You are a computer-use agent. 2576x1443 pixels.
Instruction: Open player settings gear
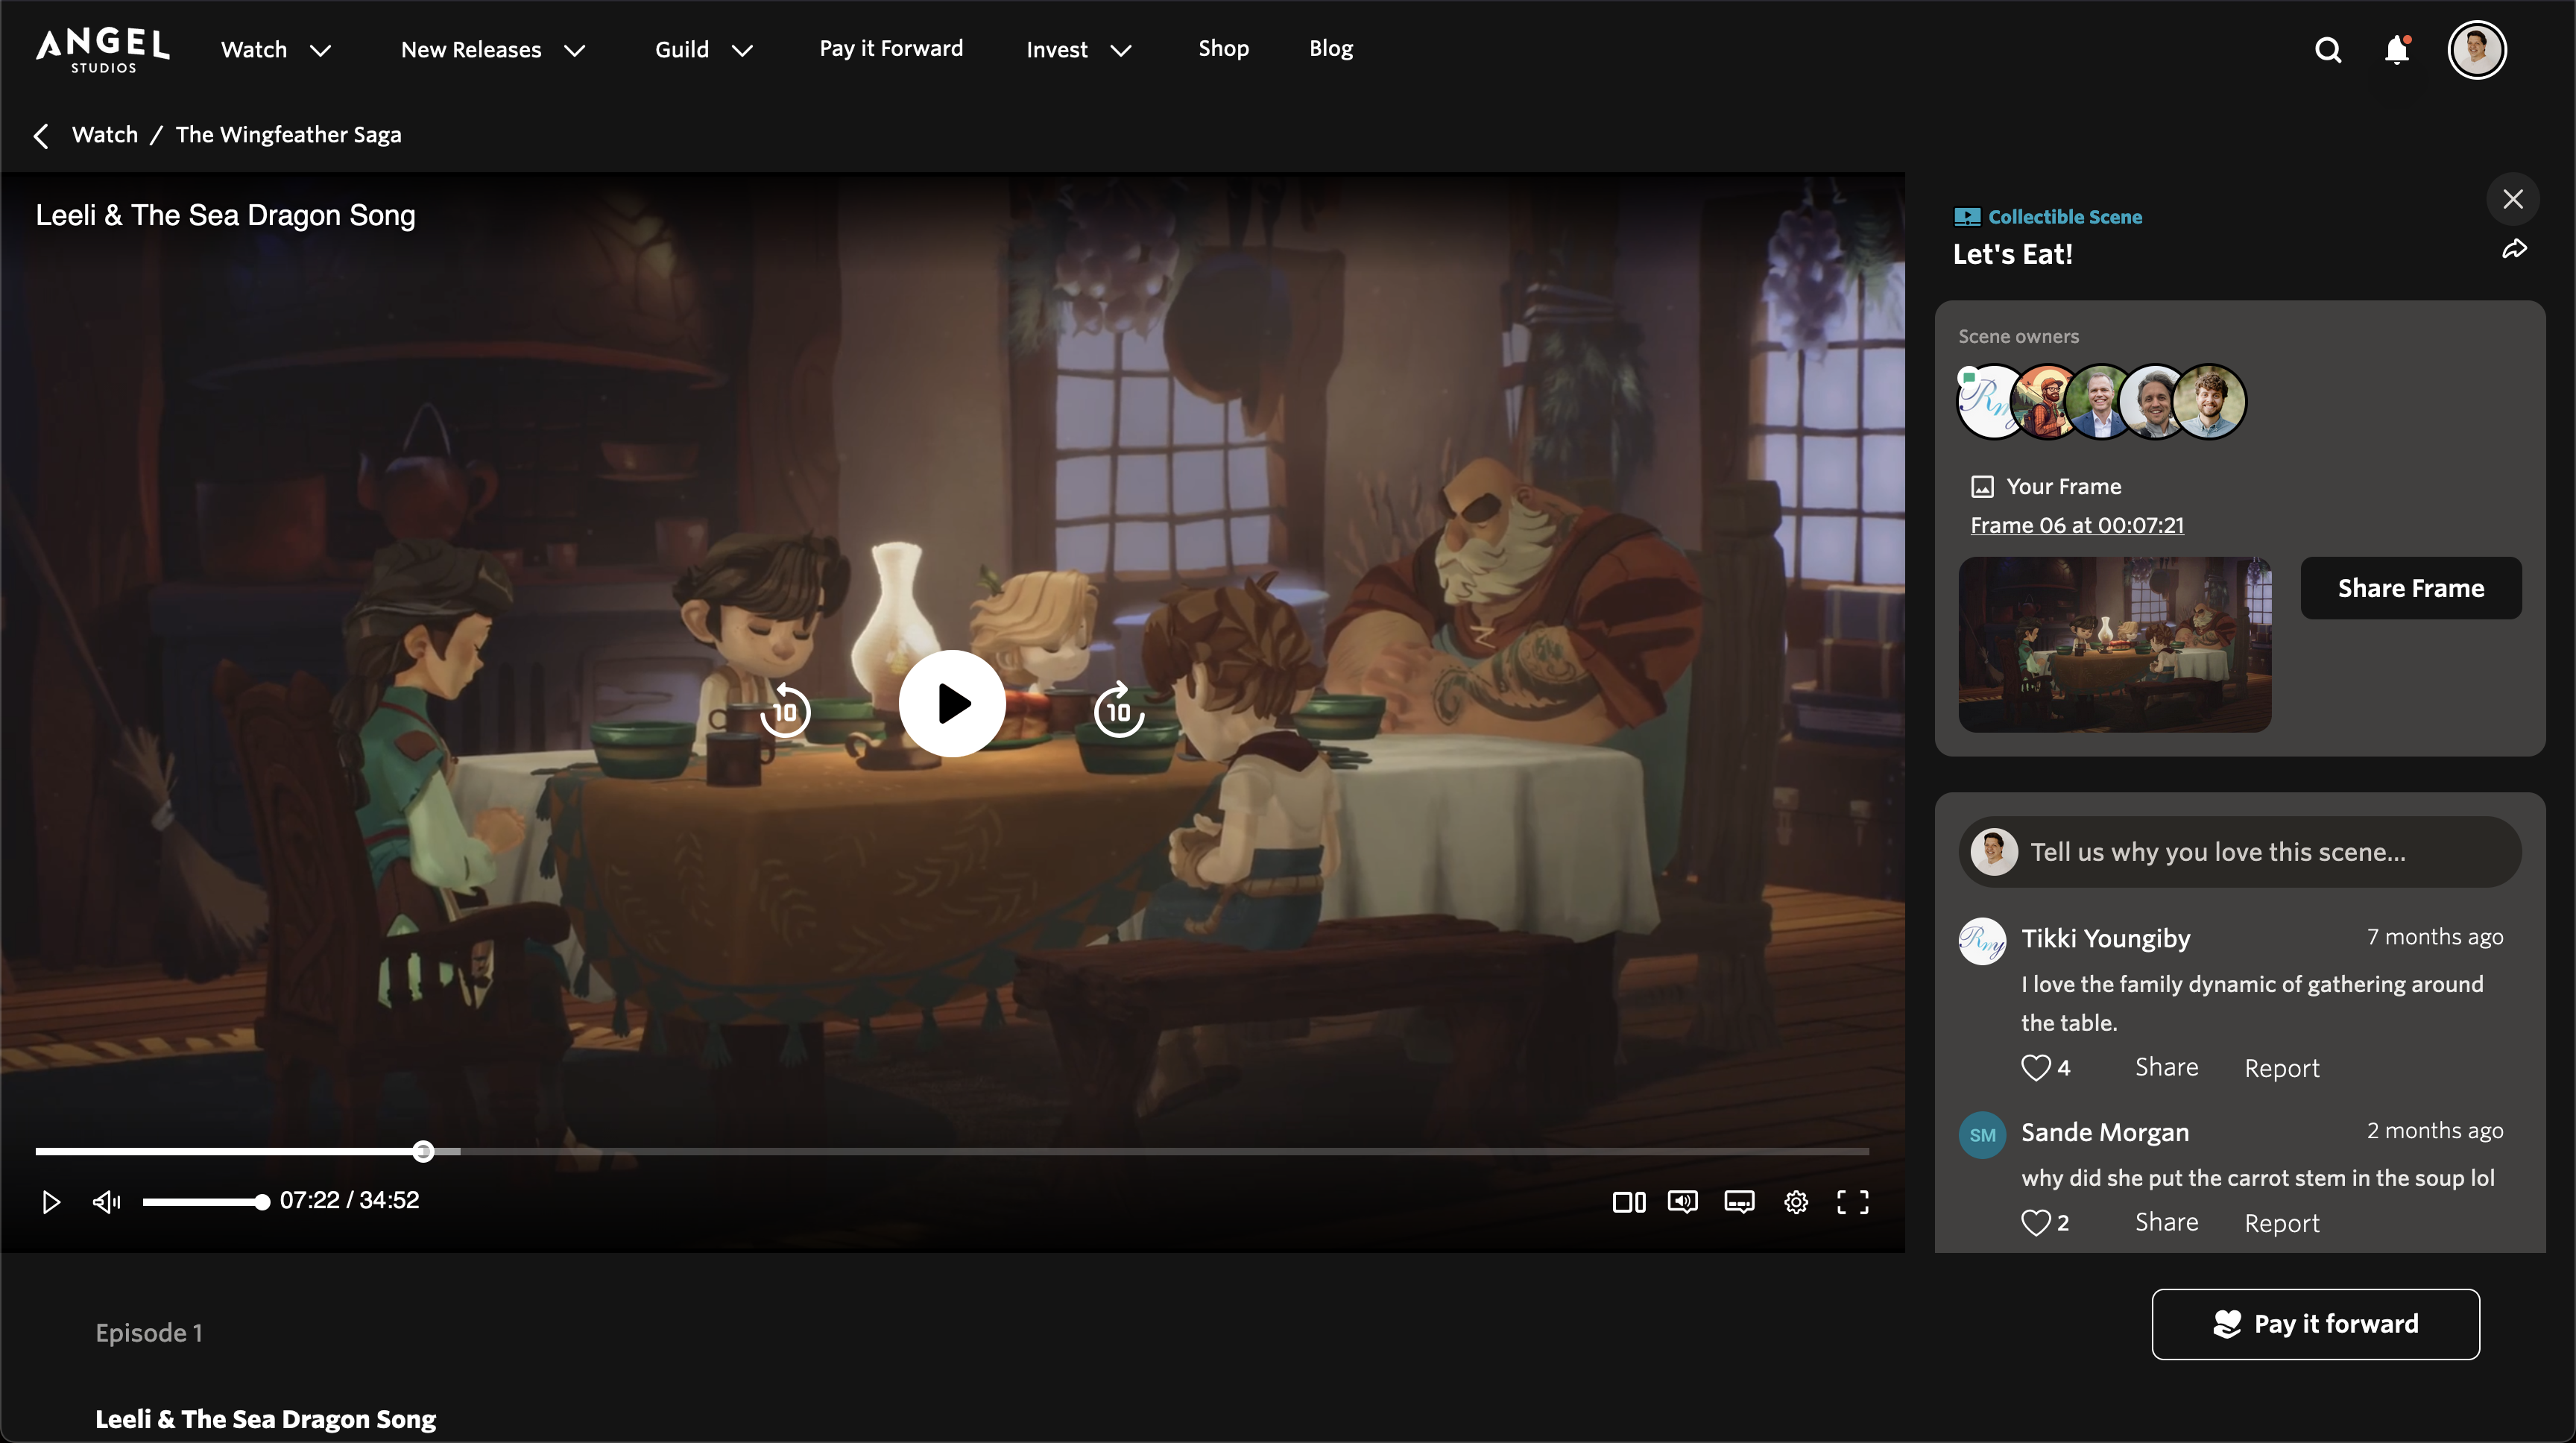coord(1796,1202)
